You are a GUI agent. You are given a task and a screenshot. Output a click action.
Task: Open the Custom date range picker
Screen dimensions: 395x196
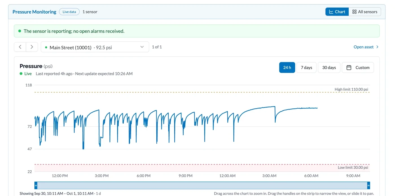[x=358, y=68]
